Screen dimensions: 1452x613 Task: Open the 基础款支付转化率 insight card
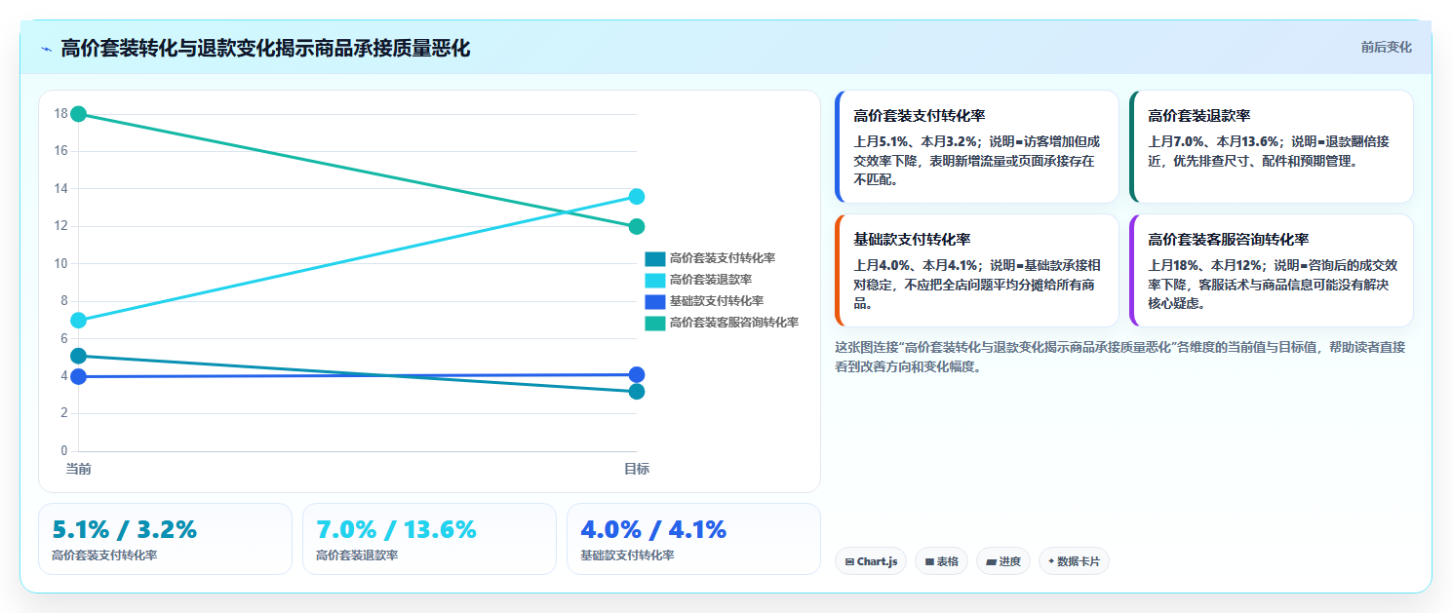(977, 270)
